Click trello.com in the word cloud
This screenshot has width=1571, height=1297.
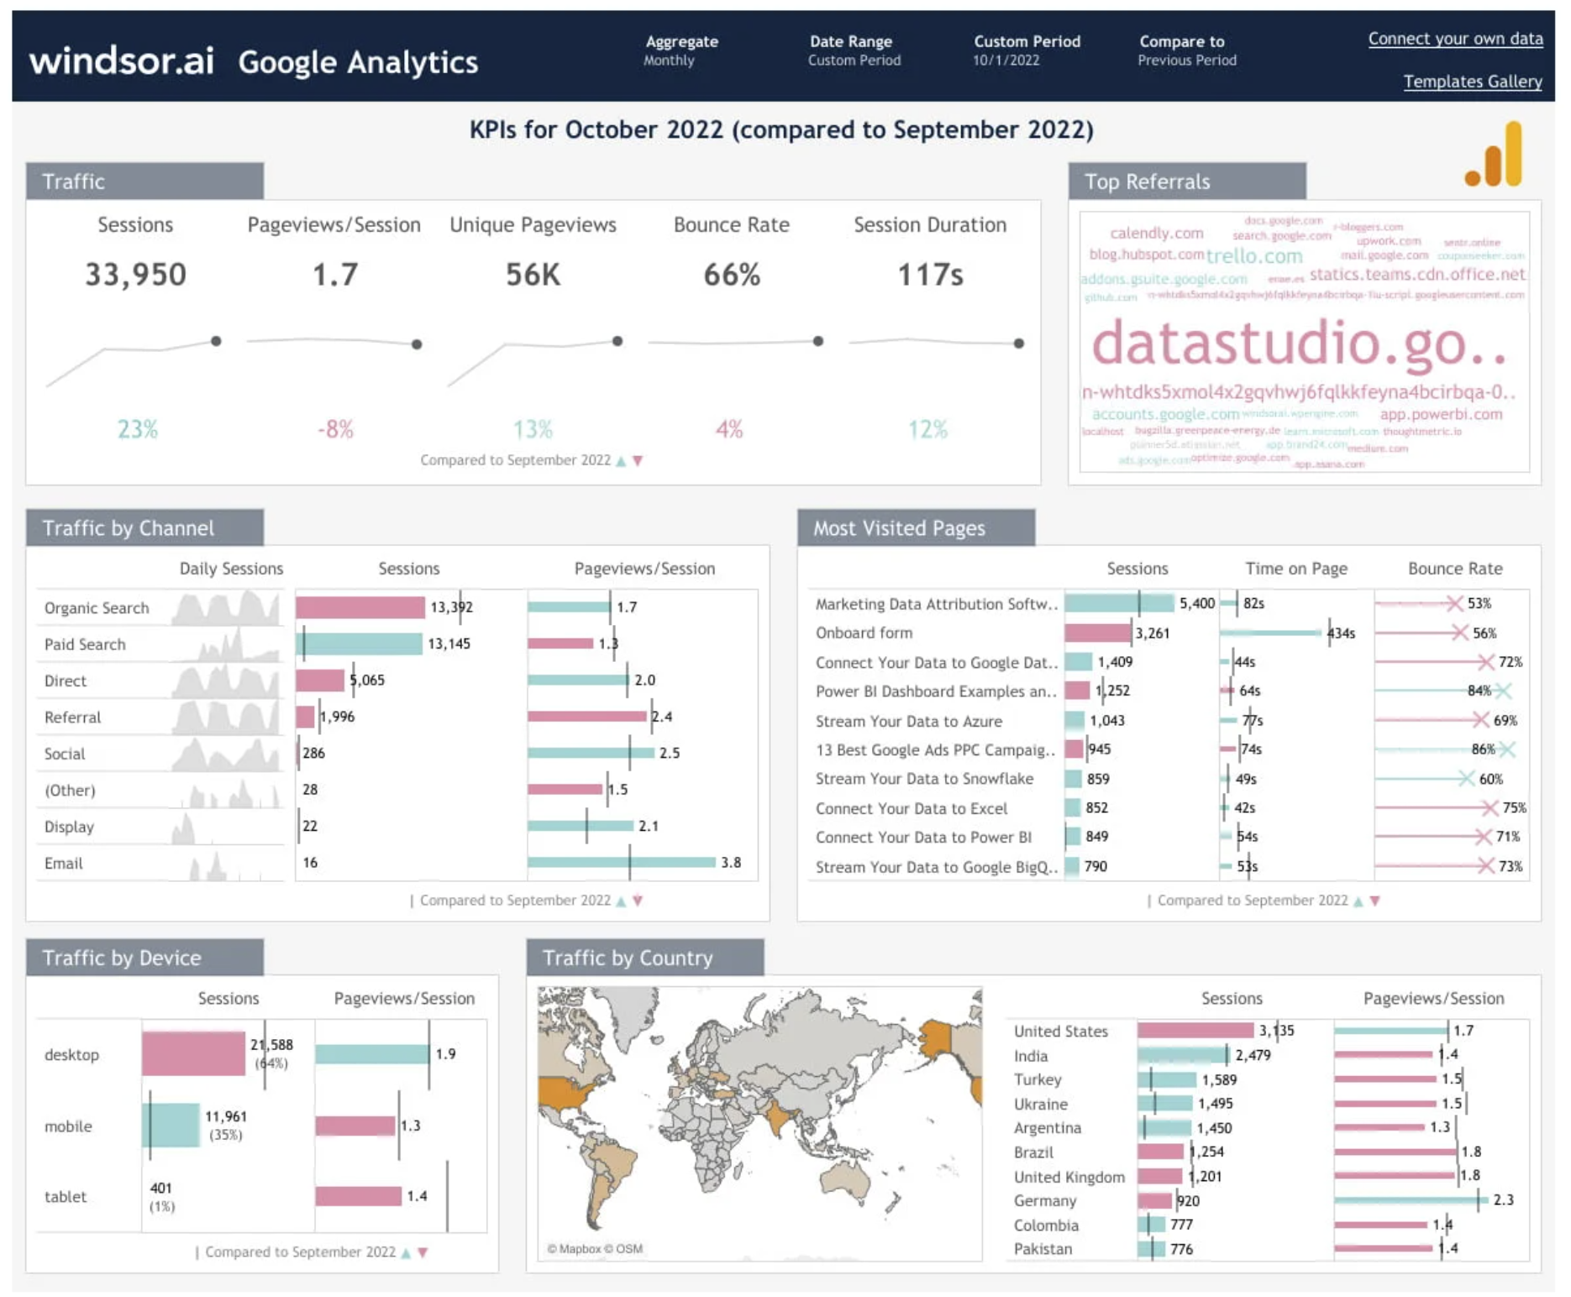tap(1253, 256)
